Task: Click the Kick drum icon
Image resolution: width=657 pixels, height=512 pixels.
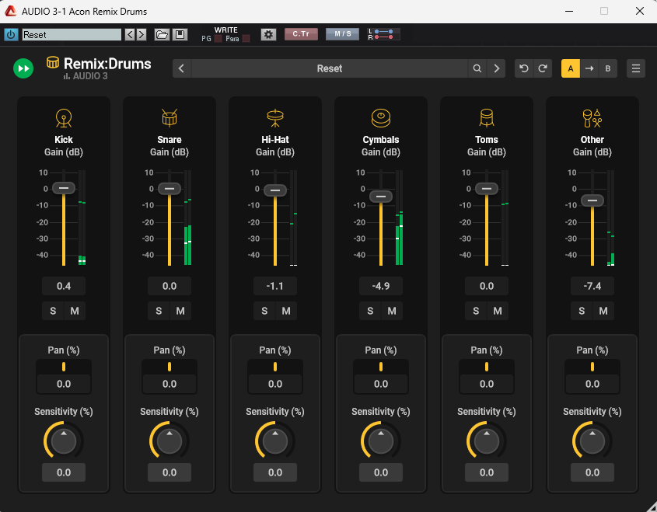Action: tap(64, 118)
